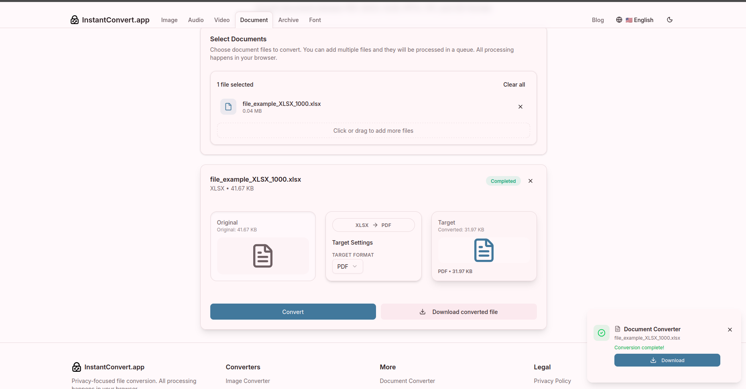Click the document icon in the Original preview
Viewport: 746px width, 389px height.
point(263,256)
